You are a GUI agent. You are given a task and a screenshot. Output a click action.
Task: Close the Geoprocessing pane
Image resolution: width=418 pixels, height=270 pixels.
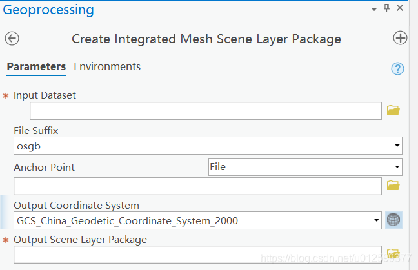click(x=400, y=8)
